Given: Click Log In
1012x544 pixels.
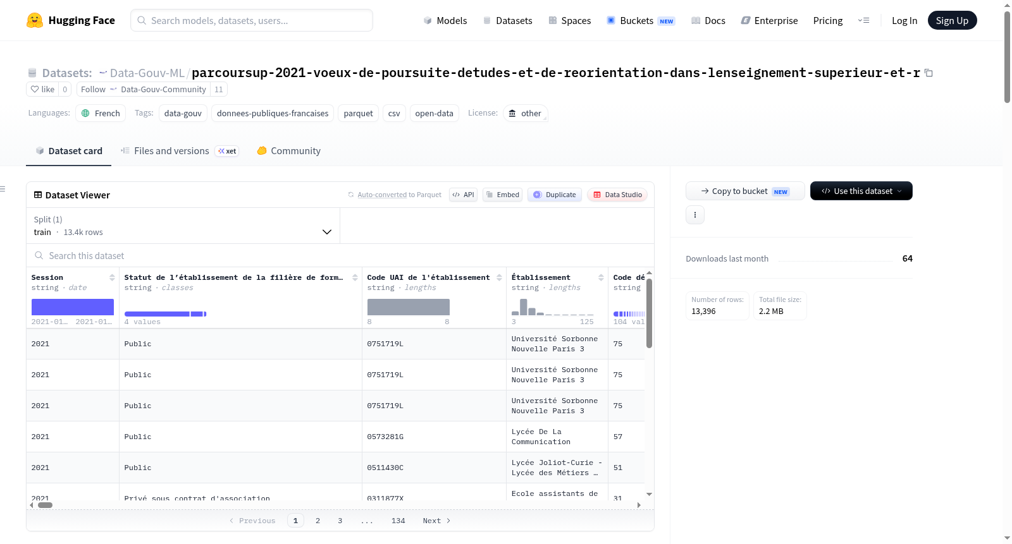Looking at the screenshot, I should [904, 20].
